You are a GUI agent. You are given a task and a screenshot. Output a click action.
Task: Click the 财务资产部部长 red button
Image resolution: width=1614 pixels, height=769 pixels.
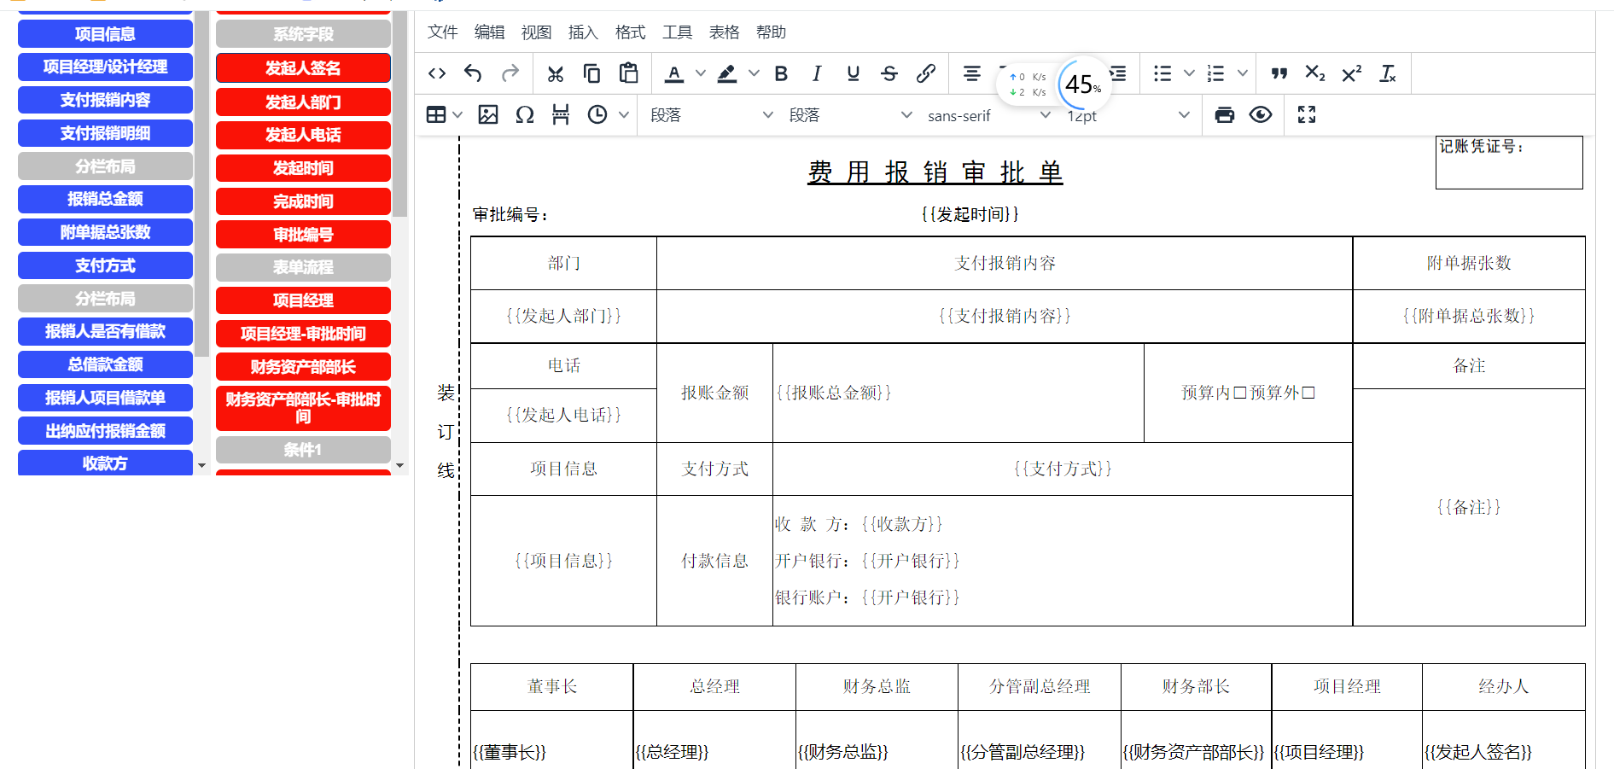pos(303,367)
